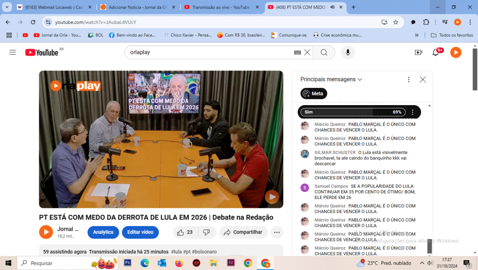Click the Sim poll result bar

click(353, 112)
